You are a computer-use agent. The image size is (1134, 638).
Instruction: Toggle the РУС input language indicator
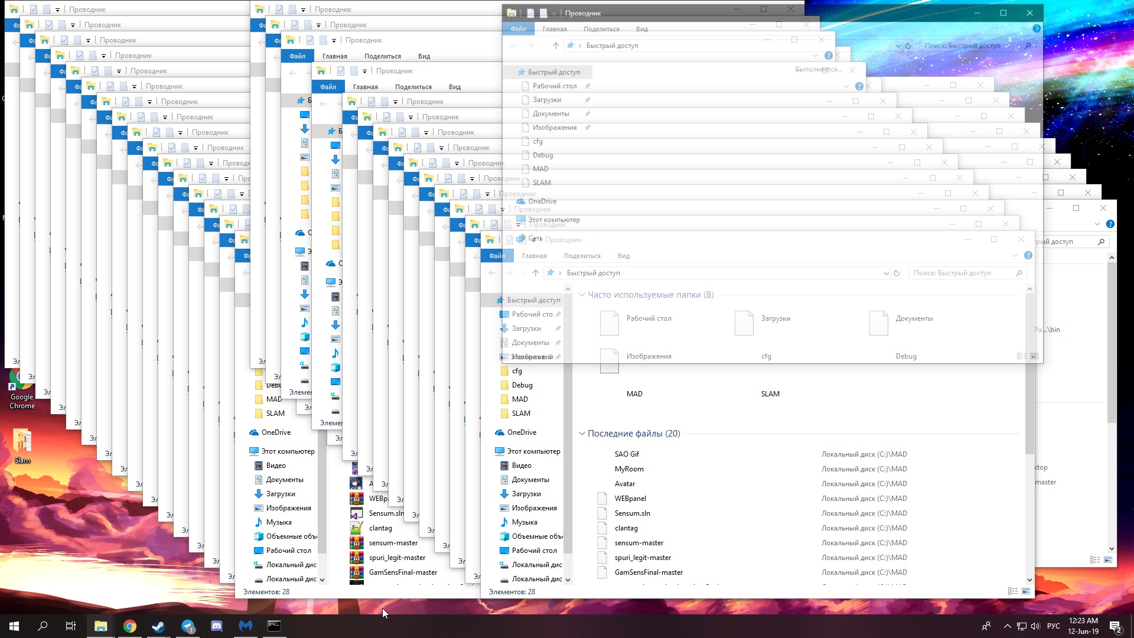pos(1053,626)
